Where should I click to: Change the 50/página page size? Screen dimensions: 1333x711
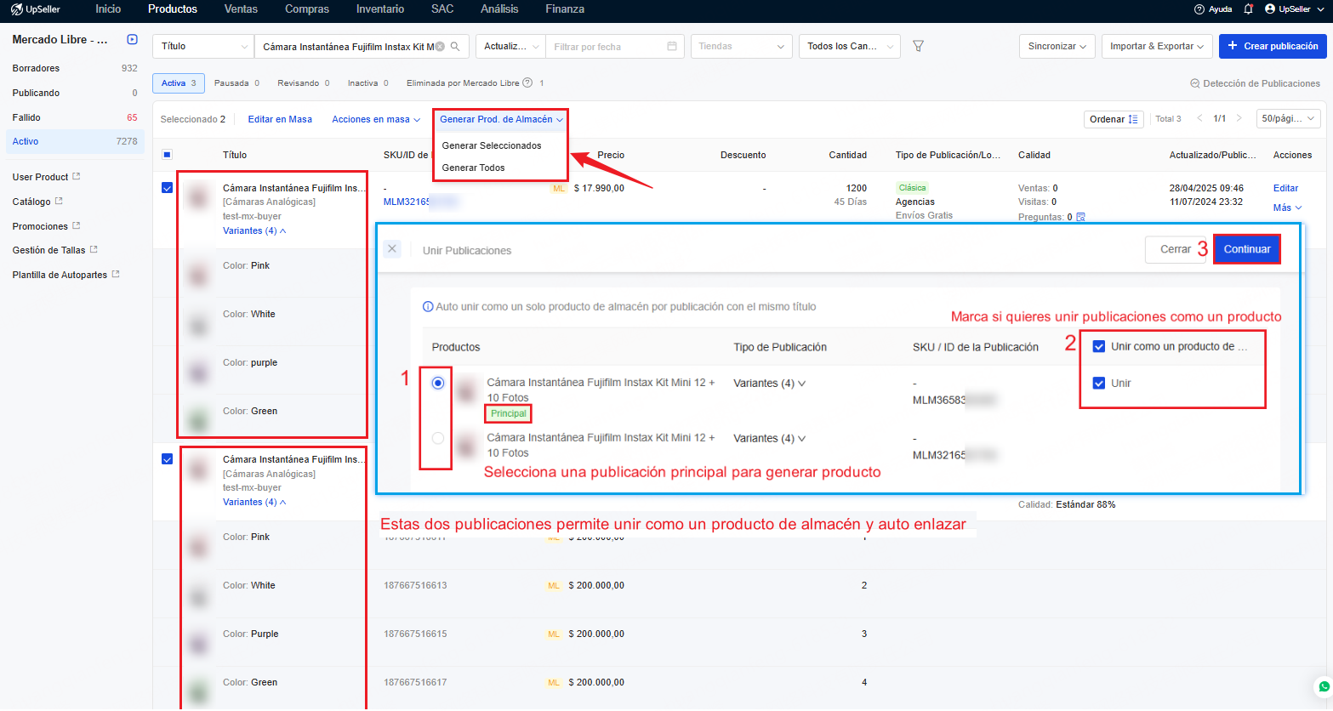(x=1288, y=118)
